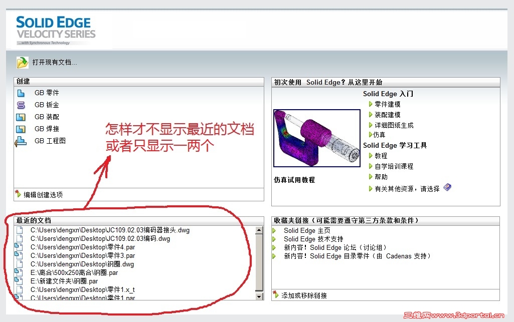Click the file icon for 编码器接头.dwg
This screenshot has height=322, width=514.
click(20, 230)
